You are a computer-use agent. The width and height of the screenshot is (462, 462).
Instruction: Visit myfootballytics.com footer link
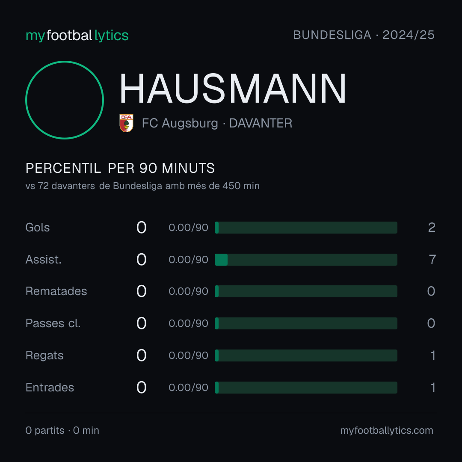387,430
